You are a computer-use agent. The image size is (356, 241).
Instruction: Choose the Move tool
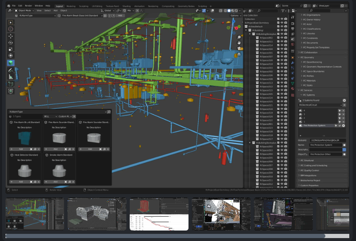click(10, 36)
